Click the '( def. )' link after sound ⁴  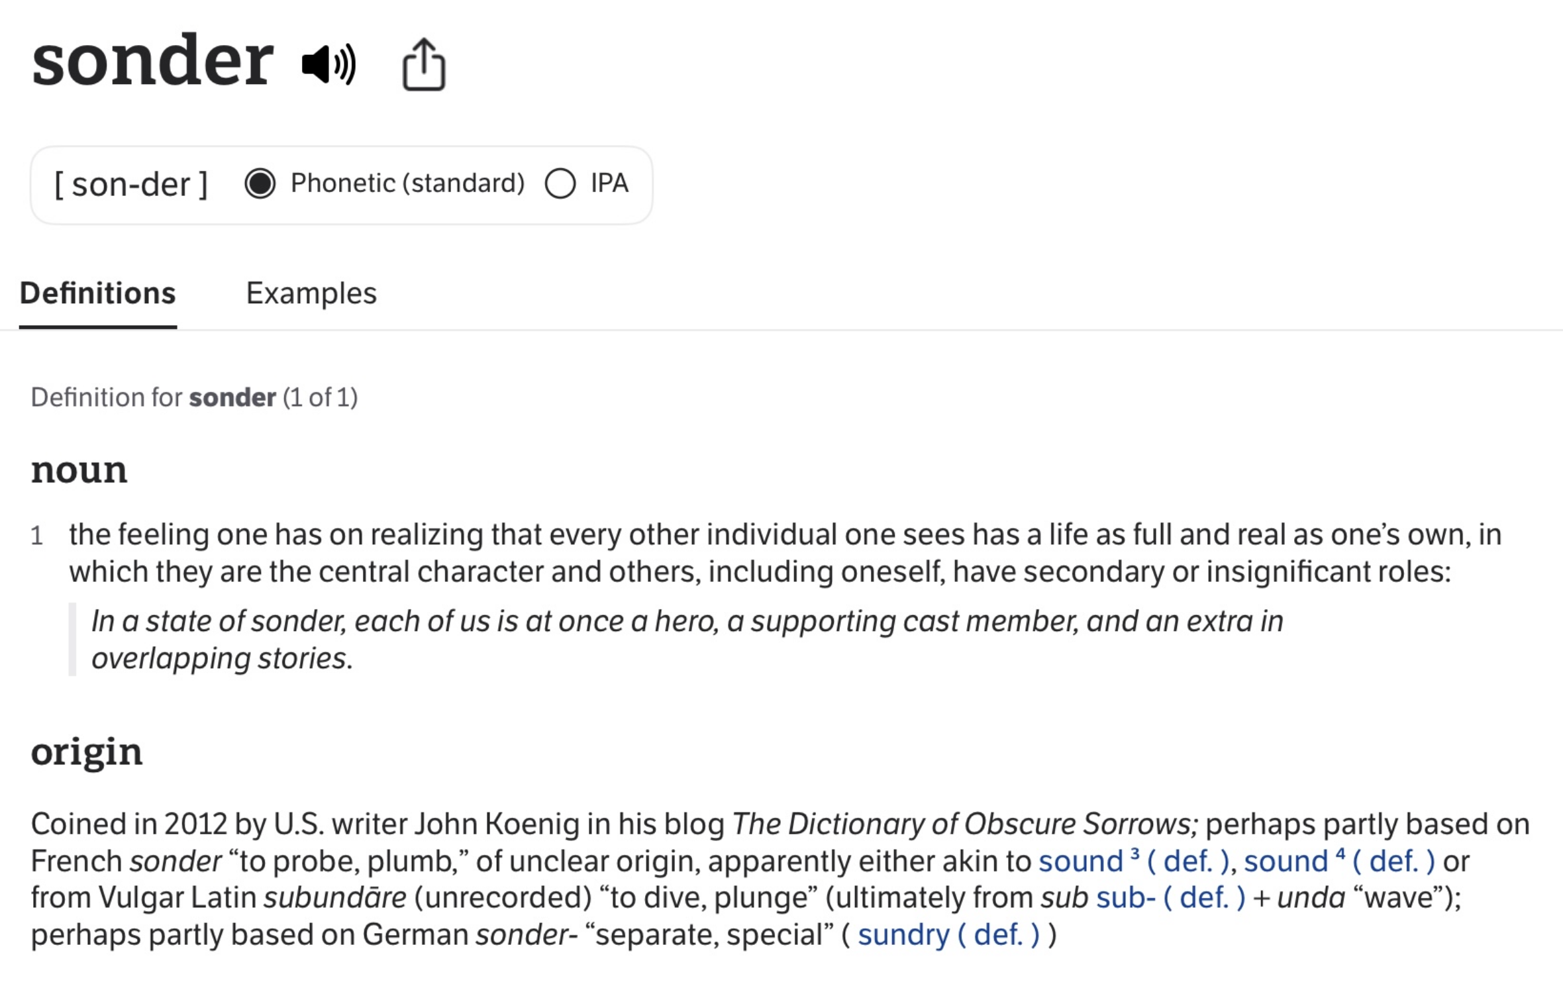click(1393, 861)
